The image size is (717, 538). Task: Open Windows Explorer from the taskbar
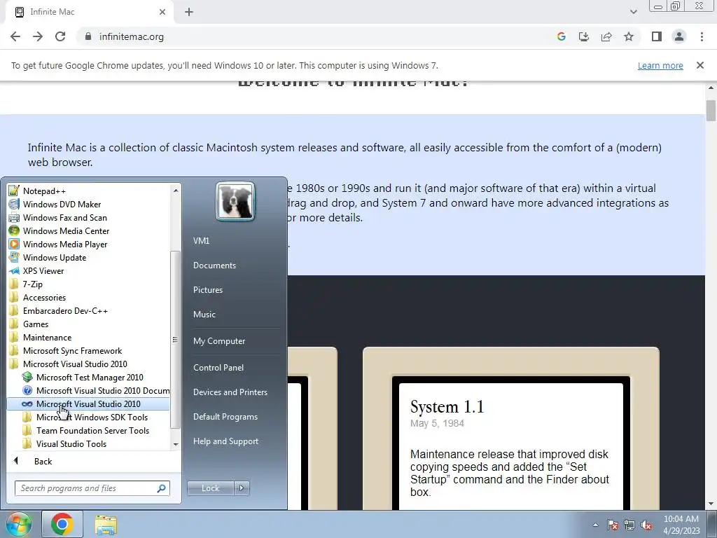[106, 525]
